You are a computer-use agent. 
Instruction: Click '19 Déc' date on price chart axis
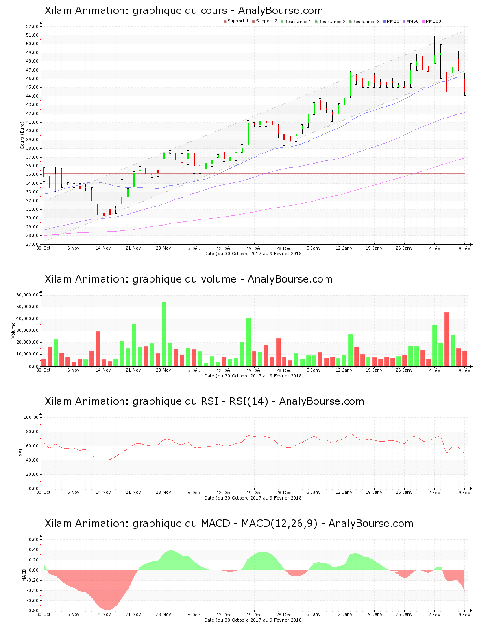[254, 248]
